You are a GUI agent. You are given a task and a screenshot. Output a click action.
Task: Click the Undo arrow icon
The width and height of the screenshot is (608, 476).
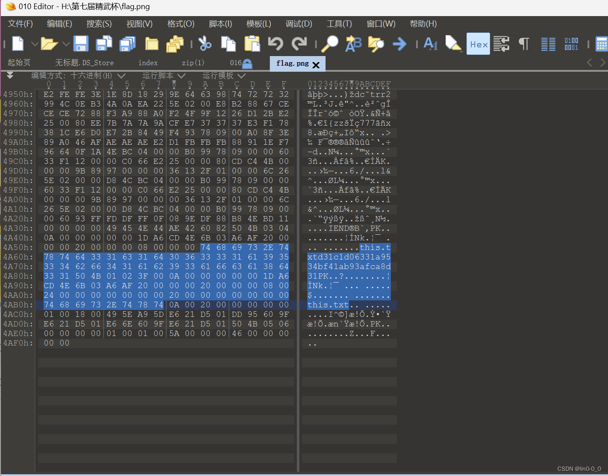click(x=275, y=44)
